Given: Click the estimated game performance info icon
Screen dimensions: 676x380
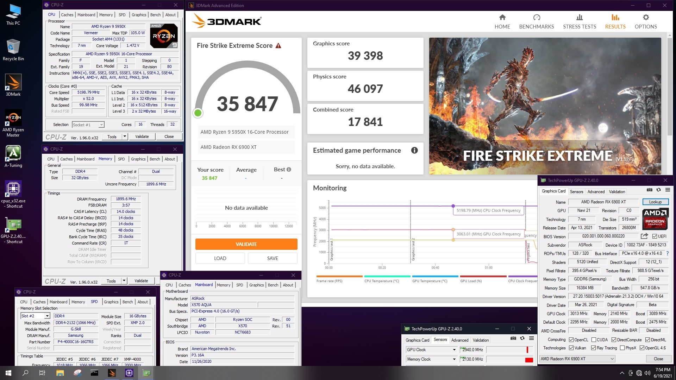Looking at the screenshot, I should (x=414, y=151).
